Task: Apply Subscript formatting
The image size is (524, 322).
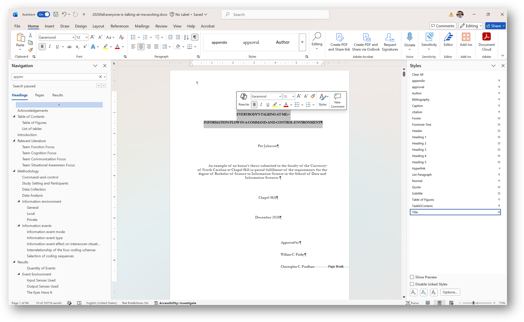Action: pyautogui.click(x=77, y=47)
